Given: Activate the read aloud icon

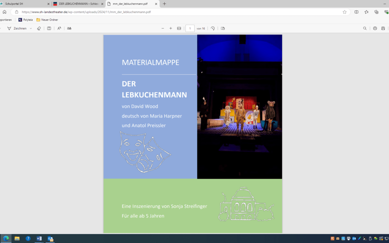Looking at the screenshot, I should 59,28.
